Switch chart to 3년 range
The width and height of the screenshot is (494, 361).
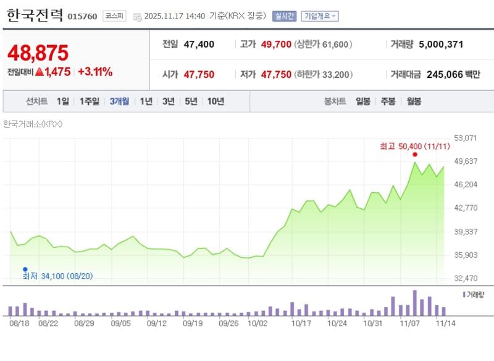click(169, 101)
